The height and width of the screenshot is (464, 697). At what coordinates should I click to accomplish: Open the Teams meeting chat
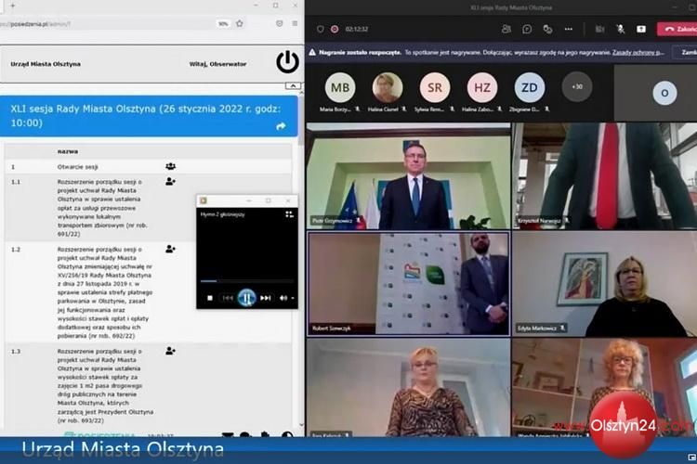point(527,29)
